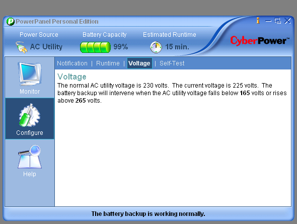Click the 165 volts lower threshold value
The height and width of the screenshot is (224, 297).
[x=245, y=93]
